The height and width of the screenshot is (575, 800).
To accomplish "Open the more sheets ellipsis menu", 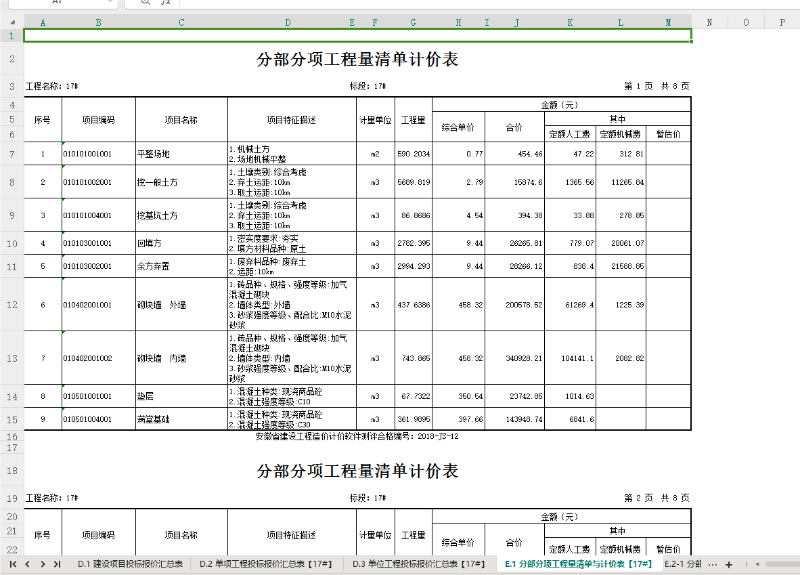I will point(713,564).
